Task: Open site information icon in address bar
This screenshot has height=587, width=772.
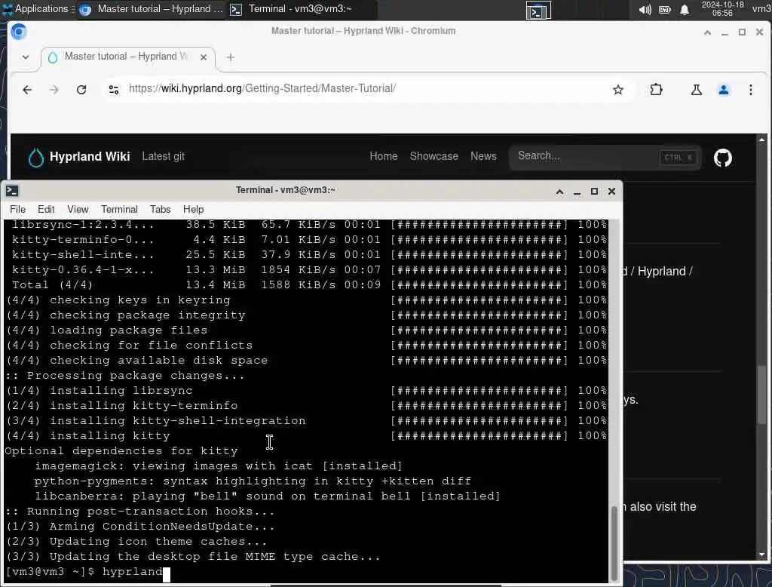Action: pos(114,89)
